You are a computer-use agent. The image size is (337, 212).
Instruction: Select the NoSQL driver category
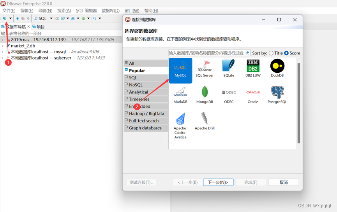[x=146, y=85]
